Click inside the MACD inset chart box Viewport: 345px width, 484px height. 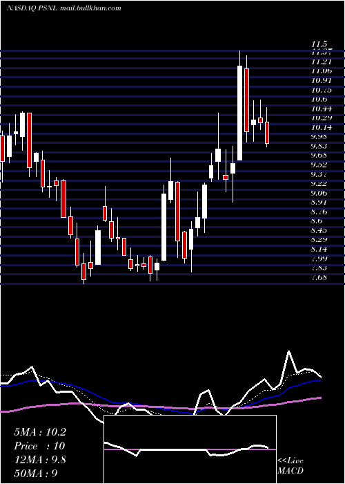[x=190, y=449]
